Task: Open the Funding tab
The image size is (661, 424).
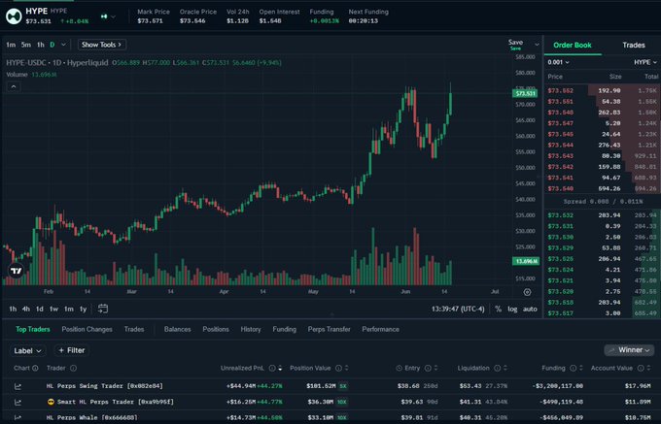Action: (285, 329)
